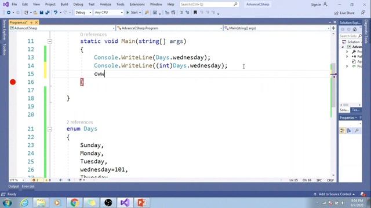Click the Uncomment selected lines toolbar icon
Viewport: 371px width, 208px height.
[187, 13]
